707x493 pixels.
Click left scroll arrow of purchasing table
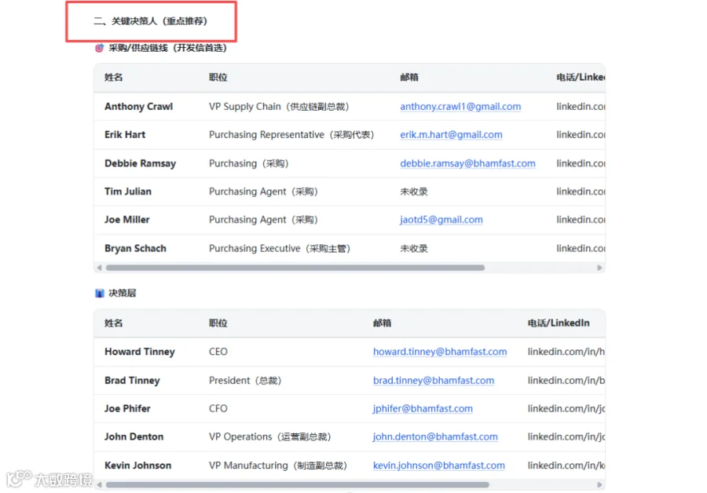coord(99,268)
